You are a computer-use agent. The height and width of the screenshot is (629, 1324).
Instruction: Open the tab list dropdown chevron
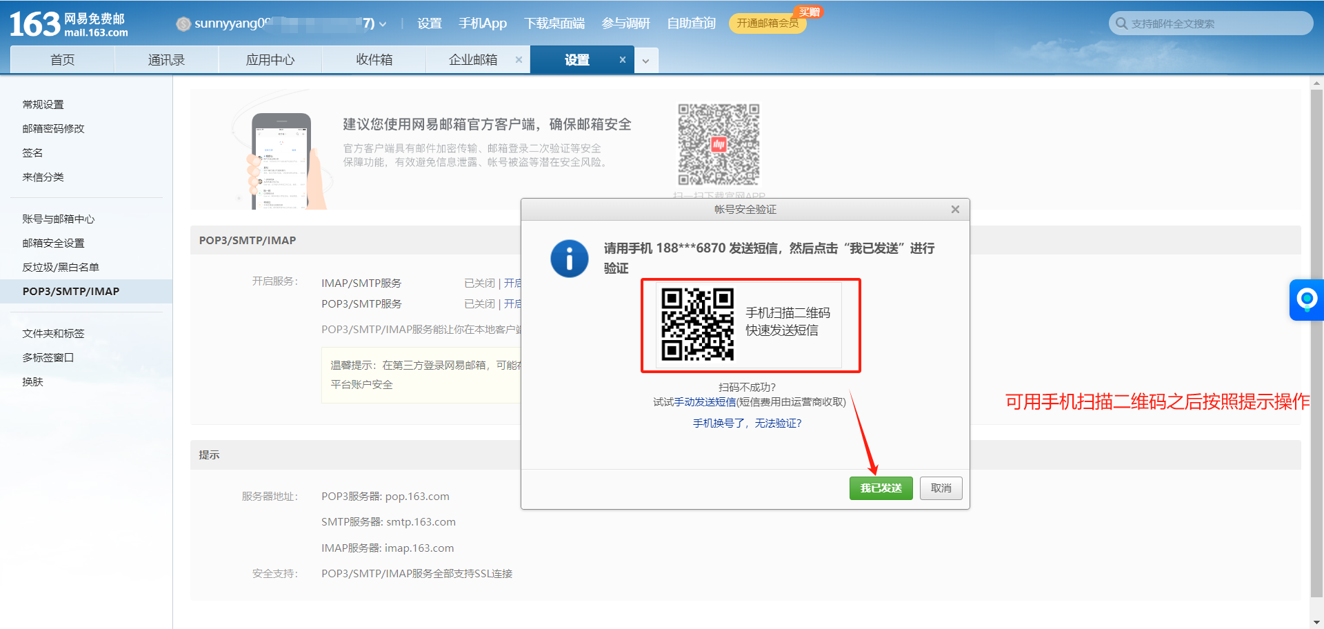(x=646, y=61)
